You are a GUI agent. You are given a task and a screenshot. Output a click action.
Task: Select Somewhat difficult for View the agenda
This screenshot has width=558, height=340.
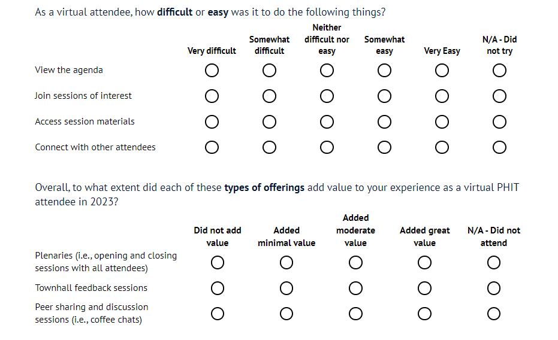coord(269,71)
